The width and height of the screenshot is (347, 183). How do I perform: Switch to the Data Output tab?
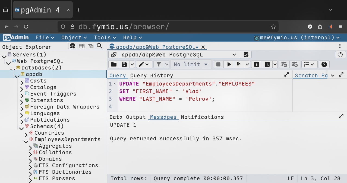pos(128,117)
